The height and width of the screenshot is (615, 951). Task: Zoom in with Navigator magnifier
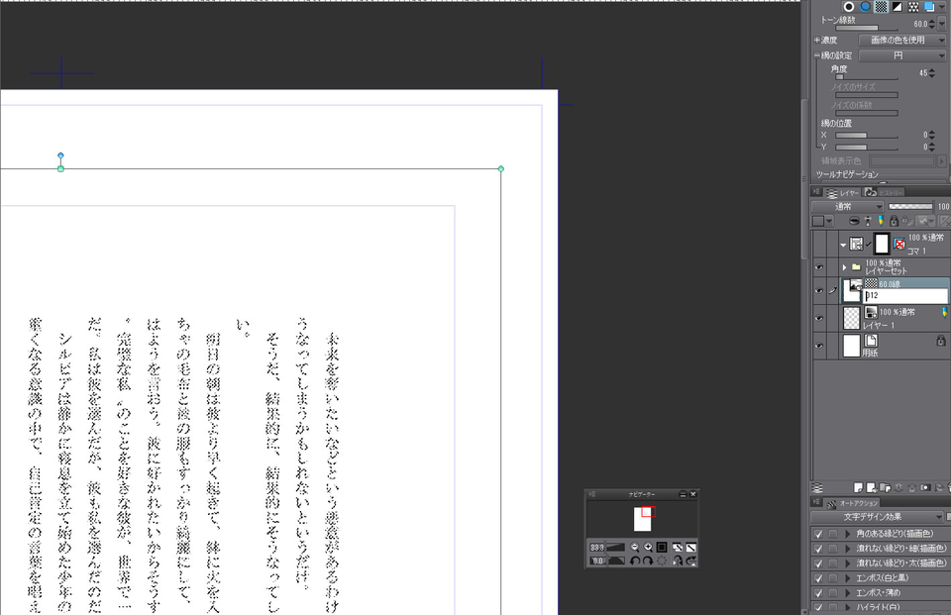click(648, 547)
